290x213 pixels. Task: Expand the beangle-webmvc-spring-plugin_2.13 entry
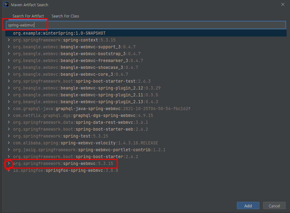(9, 102)
